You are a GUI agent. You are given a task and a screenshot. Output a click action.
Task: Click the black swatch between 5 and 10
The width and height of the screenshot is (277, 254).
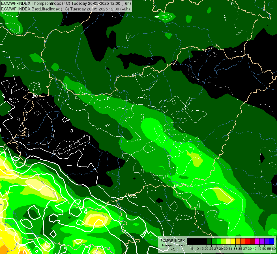[x=195, y=241]
